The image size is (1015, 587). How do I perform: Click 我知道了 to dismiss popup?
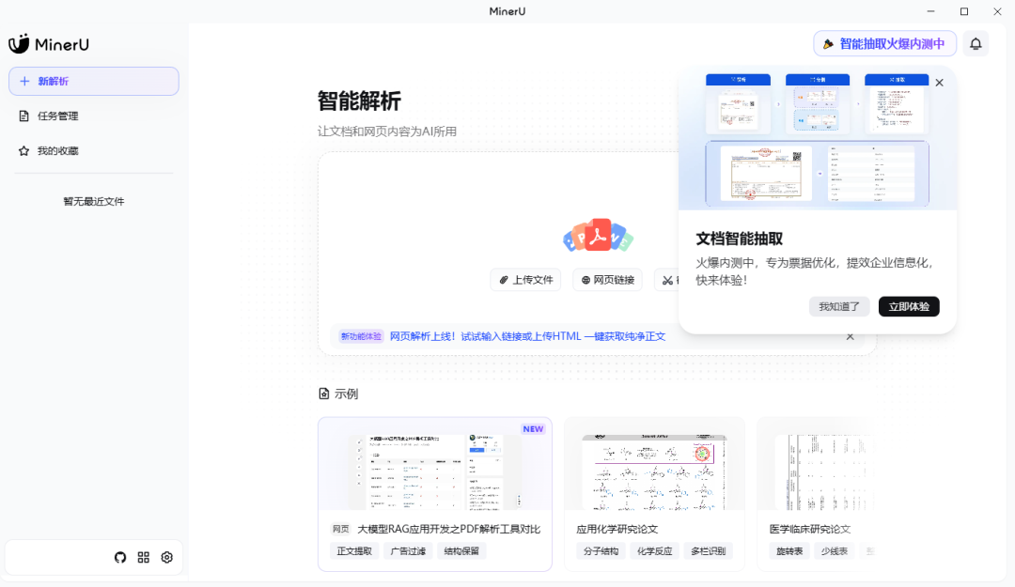click(x=839, y=307)
